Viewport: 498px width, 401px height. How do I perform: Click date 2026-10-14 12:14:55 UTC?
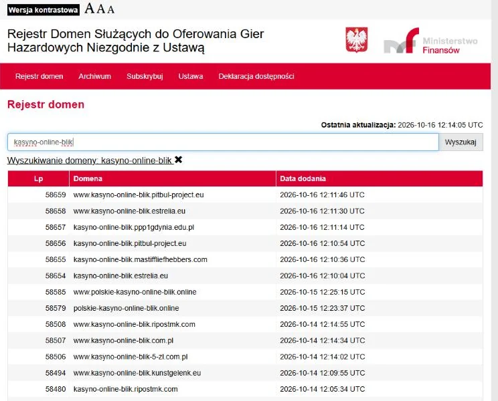(323, 324)
